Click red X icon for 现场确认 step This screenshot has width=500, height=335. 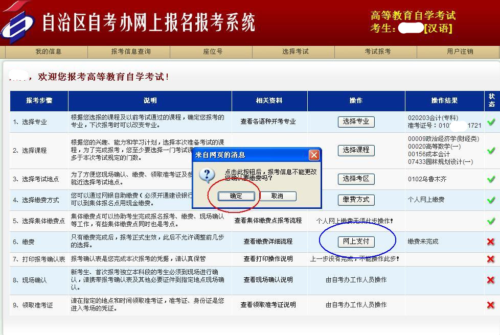point(491,280)
